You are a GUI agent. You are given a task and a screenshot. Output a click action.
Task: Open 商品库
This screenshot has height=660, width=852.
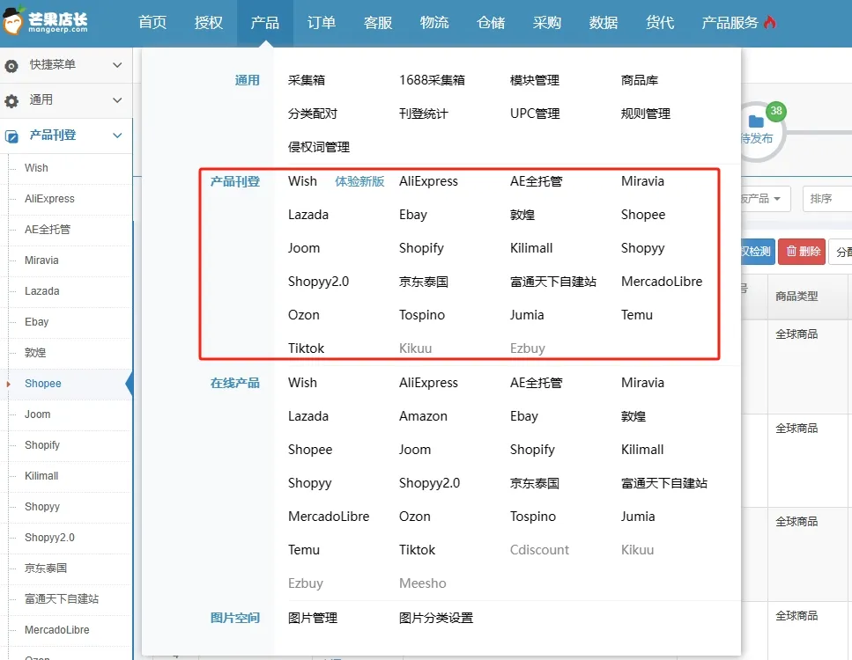point(640,80)
